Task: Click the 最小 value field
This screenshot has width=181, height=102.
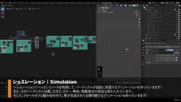Action: [167, 58]
